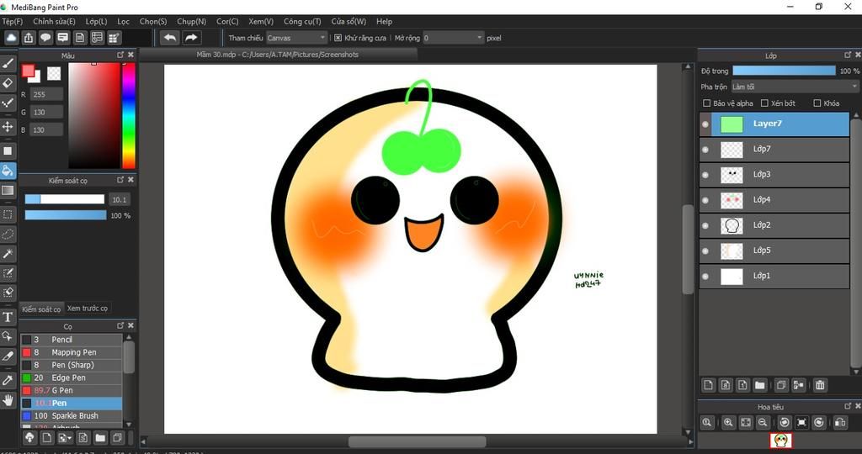Image resolution: width=862 pixels, height=454 pixels.
Task: Select the Lớp5 layer
Action: click(x=774, y=251)
